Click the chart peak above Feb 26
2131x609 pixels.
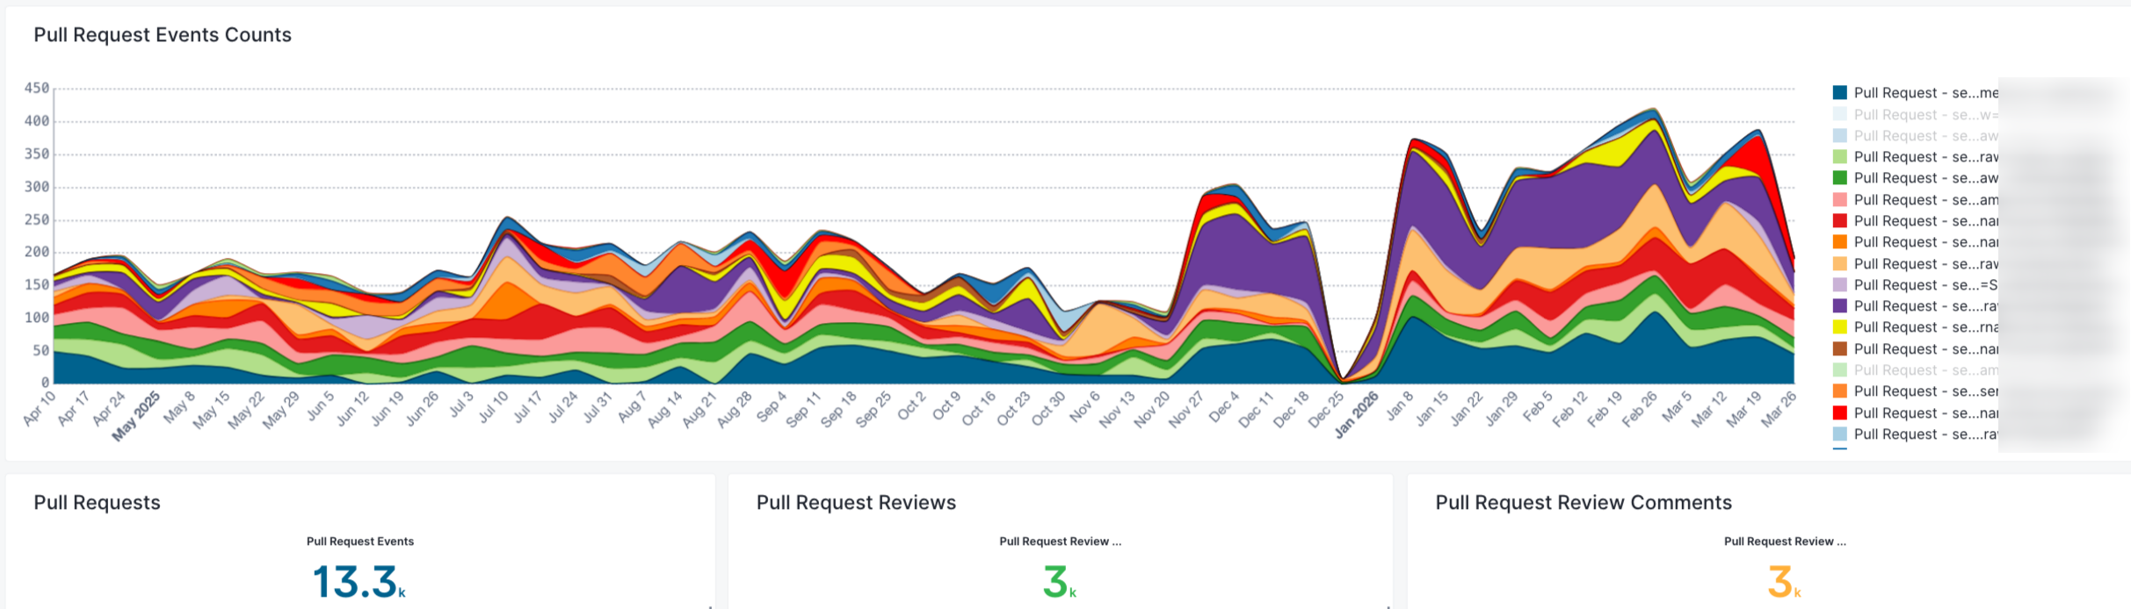[x=1656, y=109]
